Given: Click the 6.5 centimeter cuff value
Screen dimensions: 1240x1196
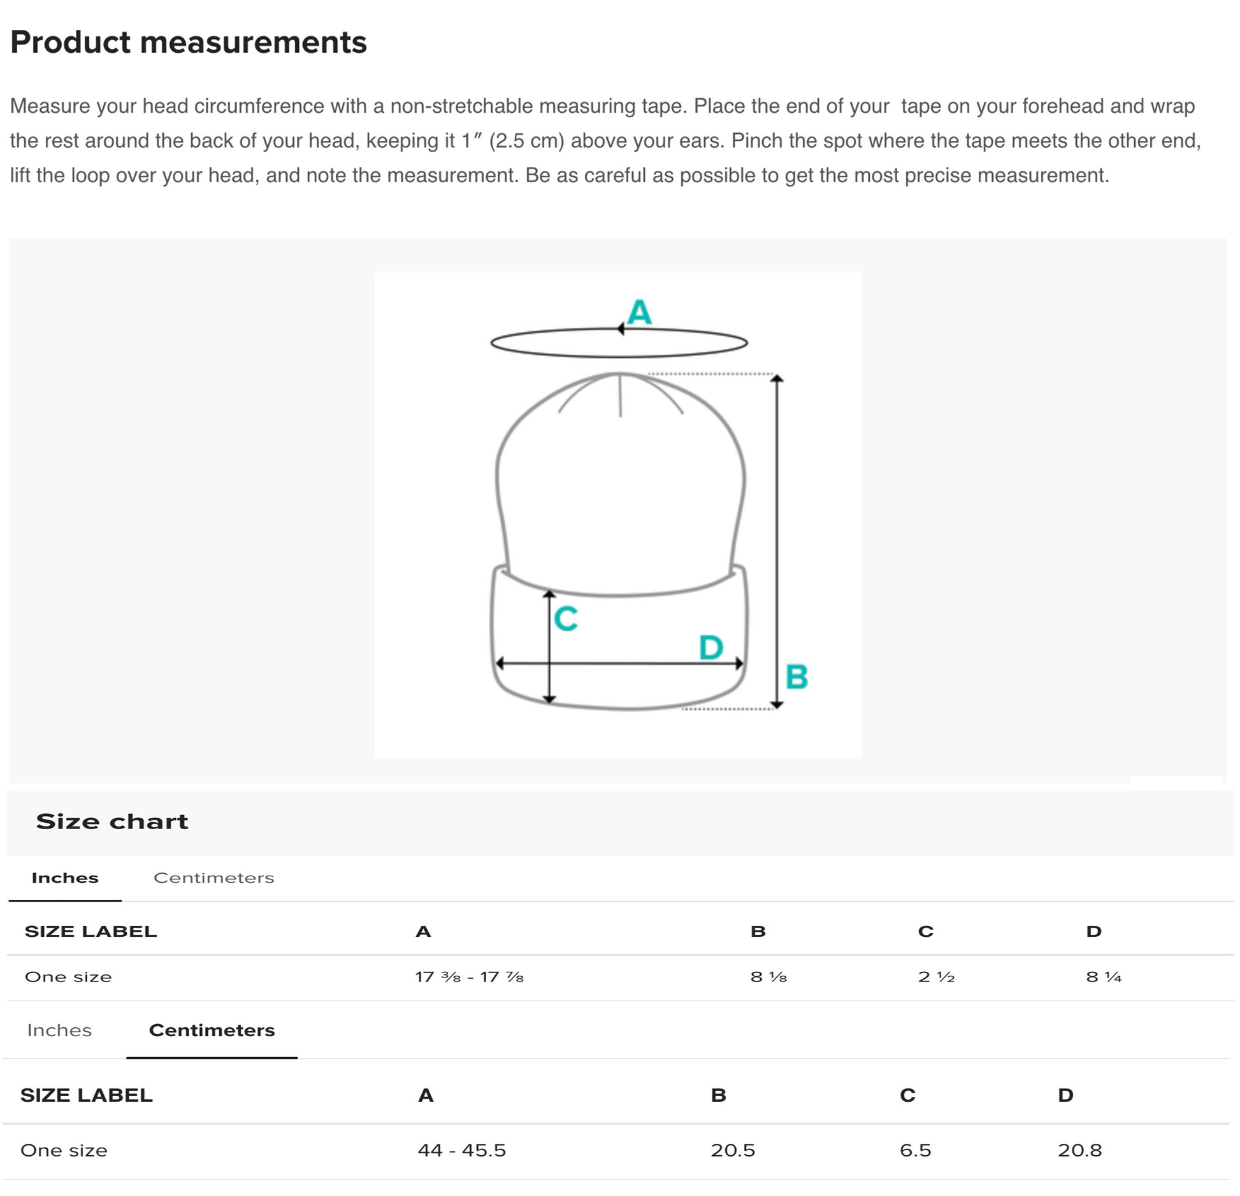Looking at the screenshot, I should 915,1150.
